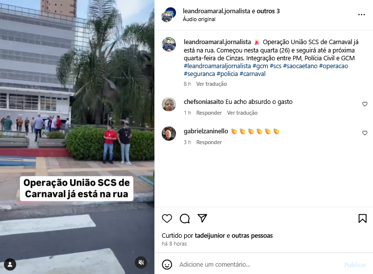Open tadeijunior's profile from likes

210,235
